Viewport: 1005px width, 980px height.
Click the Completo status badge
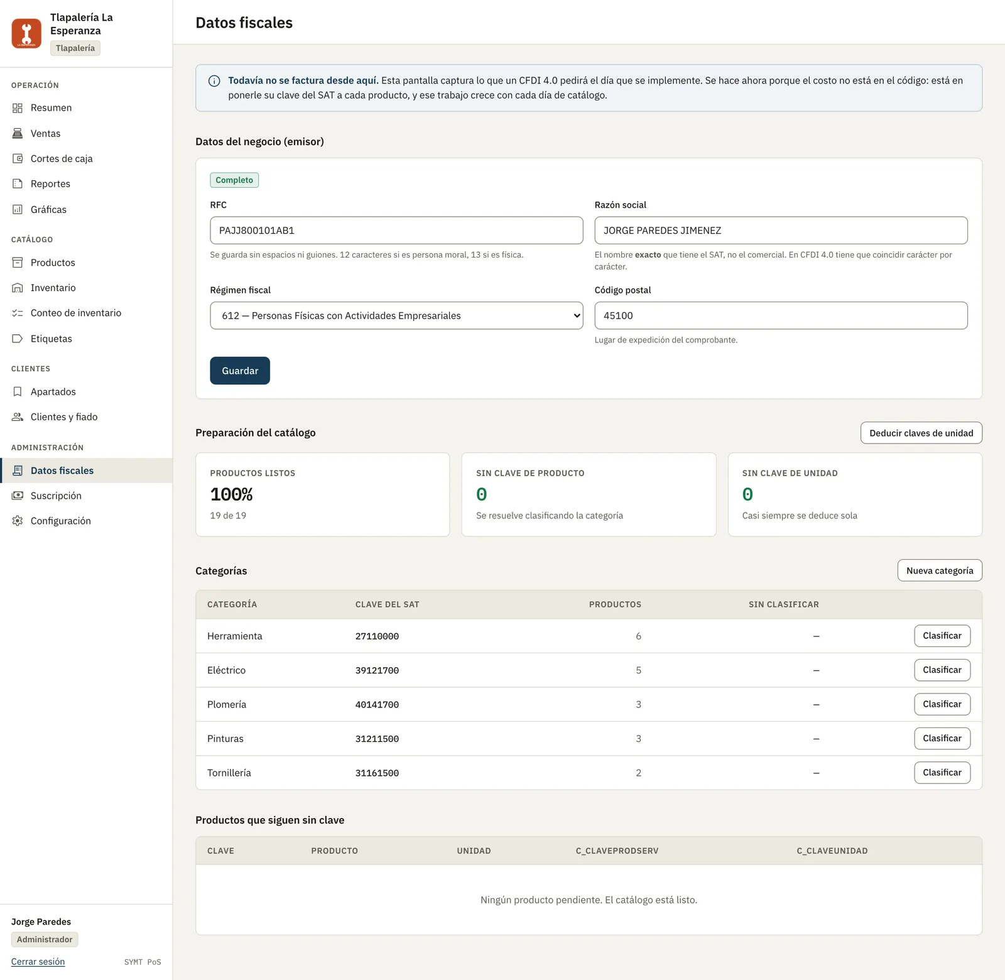(x=234, y=180)
